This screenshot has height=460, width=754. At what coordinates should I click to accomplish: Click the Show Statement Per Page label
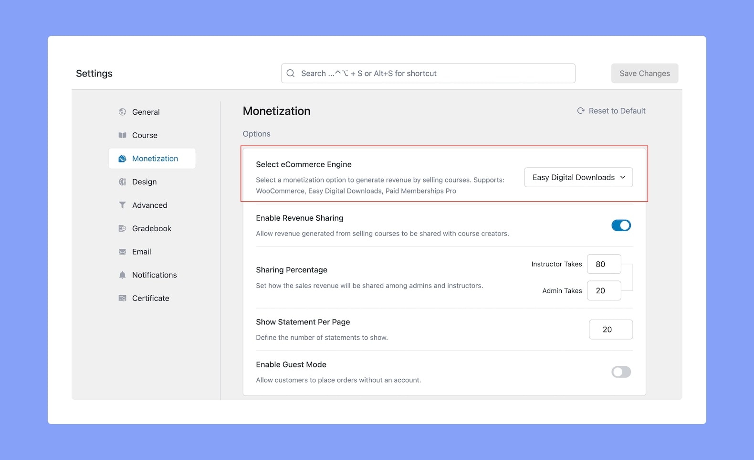click(303, 322)
